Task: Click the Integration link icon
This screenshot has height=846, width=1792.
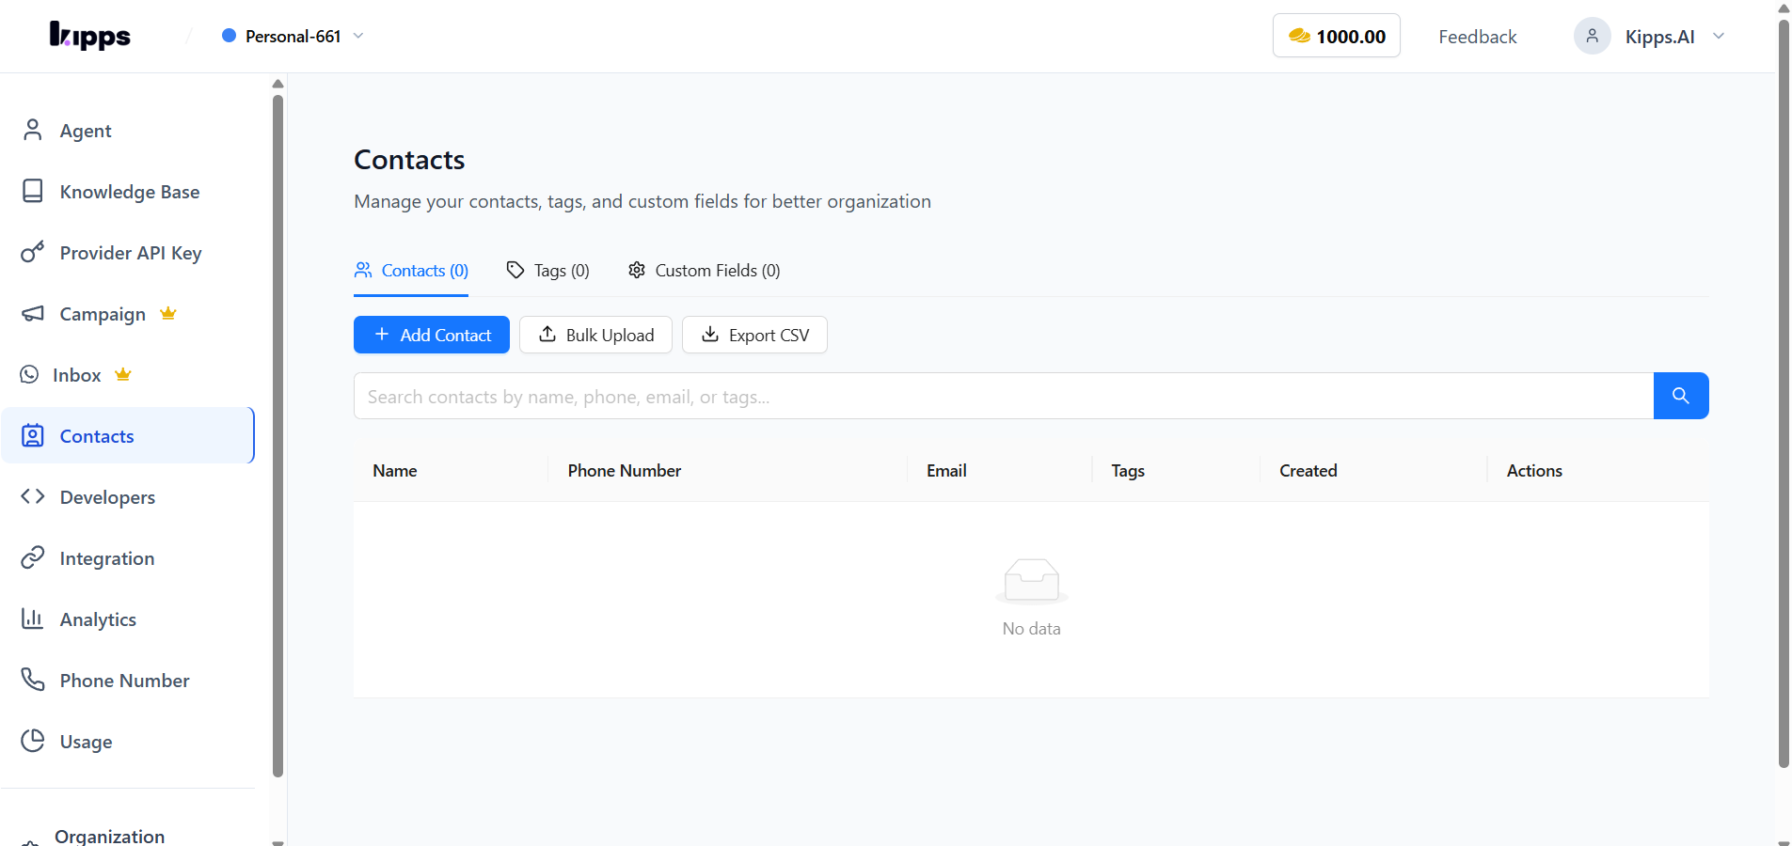Action: (x=33, y=557)
